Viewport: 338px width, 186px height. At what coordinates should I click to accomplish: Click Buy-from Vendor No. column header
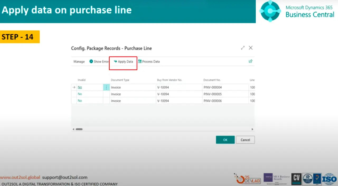pyautogui.click(x=170, y=80)
